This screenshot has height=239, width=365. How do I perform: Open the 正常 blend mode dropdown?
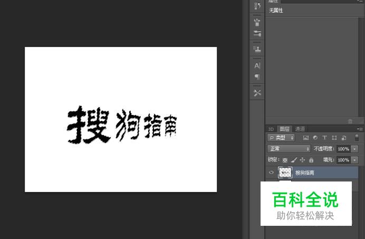[x=289, y=149]
